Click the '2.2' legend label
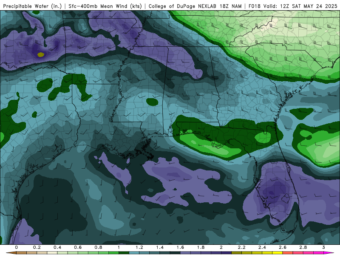340x255 pixels. [242, 247]
